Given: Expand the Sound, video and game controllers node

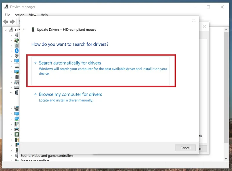Looking at the screenshot, I should pyautogui.click(x=11, y=155).
